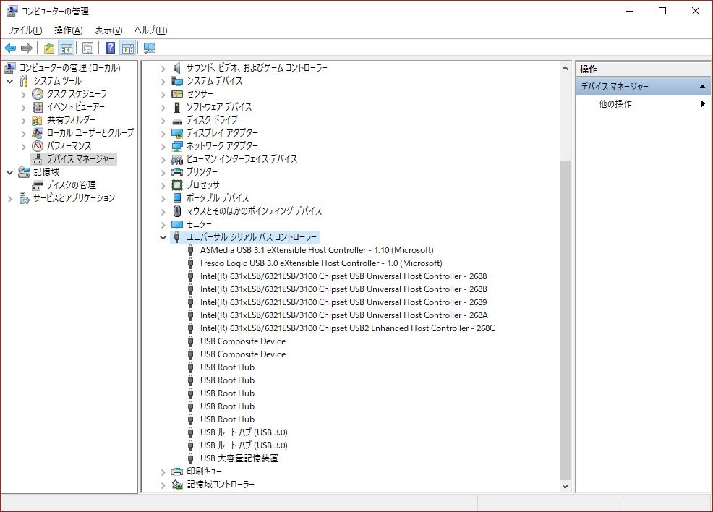The width and height of the screenshot is (713, 512).
Task: Click the device list scrollbar up arrow
Action: tap(565, 68)
